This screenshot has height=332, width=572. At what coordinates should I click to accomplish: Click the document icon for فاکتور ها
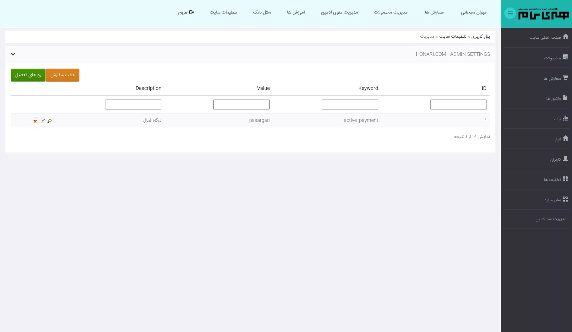tap(566, 98)
